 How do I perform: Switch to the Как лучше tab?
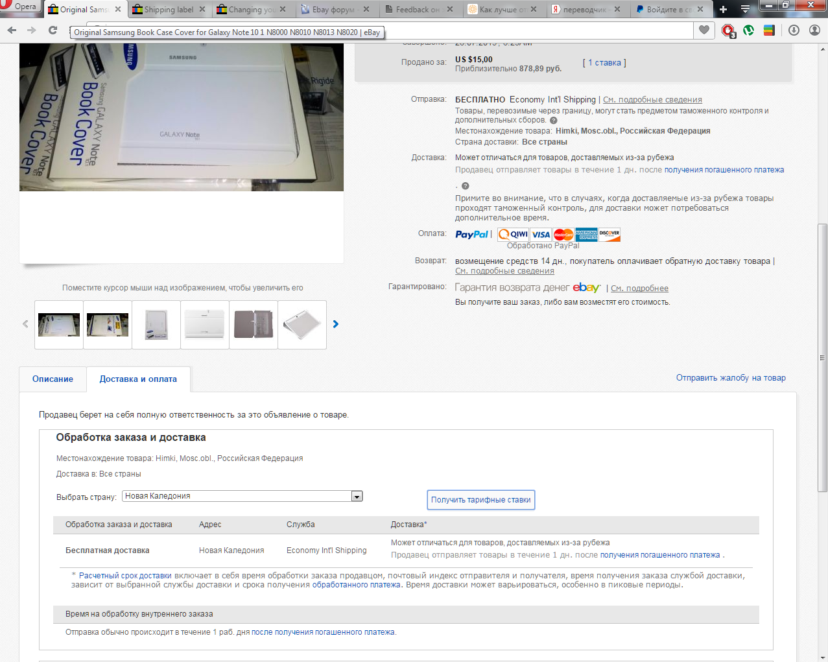click(x=503, y=9)
